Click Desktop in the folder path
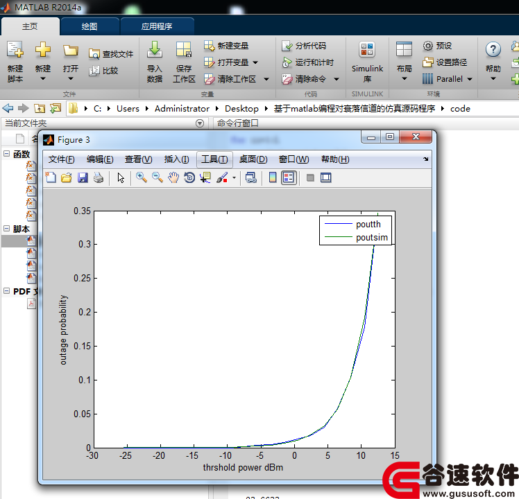This screenshot has height=499, width=519. tap(241, 109)
